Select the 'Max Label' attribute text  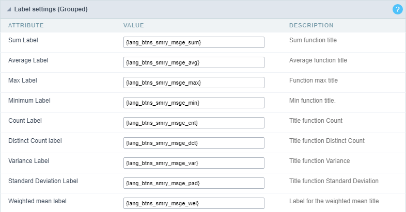23,80
